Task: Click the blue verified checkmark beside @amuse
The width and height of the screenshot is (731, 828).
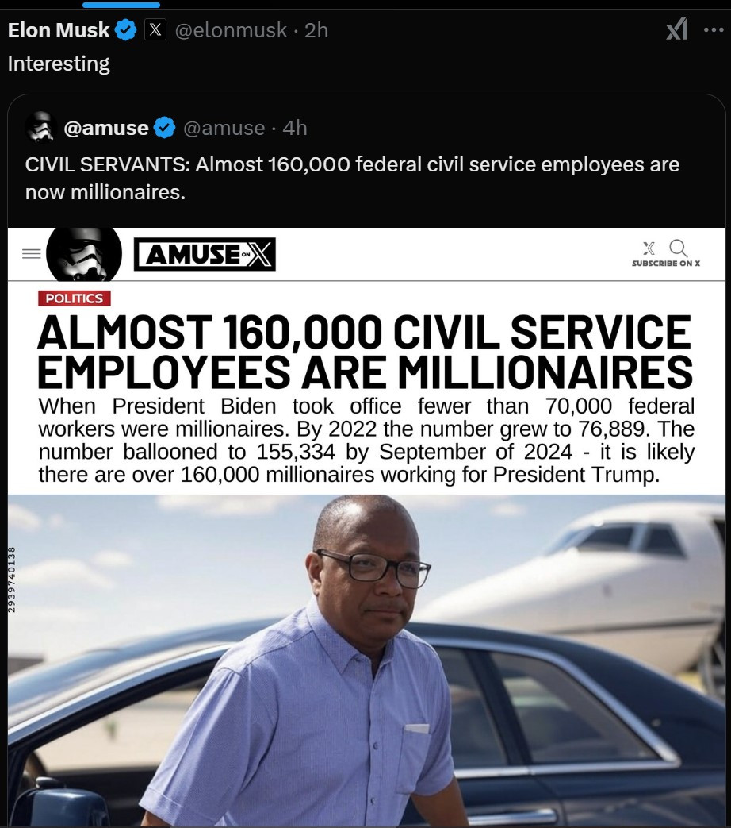Action: (164, 128)
